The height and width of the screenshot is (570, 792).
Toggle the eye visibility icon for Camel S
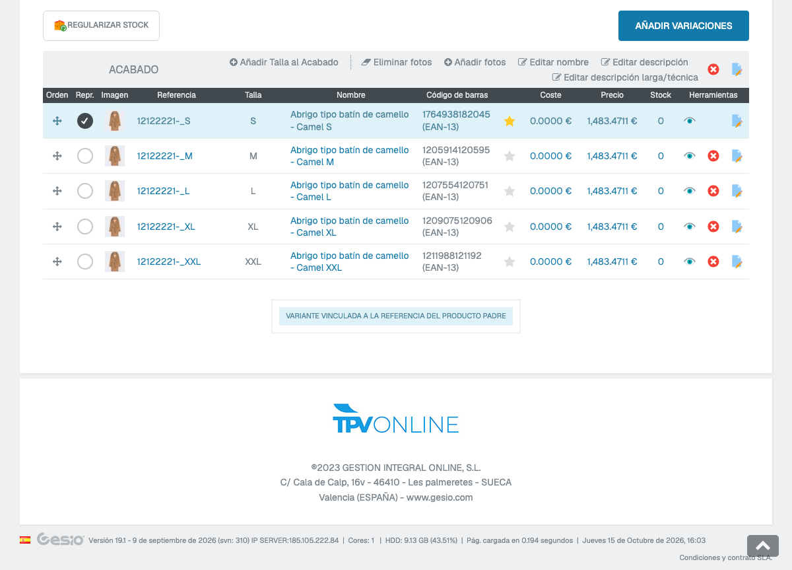click(690, 121)
